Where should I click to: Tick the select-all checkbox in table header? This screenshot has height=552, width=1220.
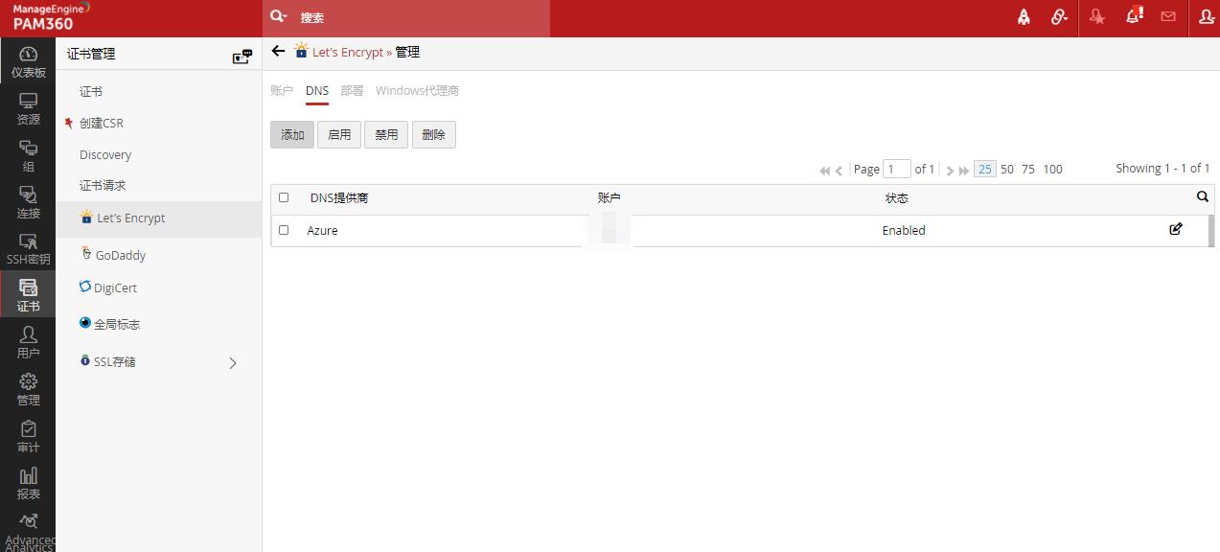pos(284,197)
